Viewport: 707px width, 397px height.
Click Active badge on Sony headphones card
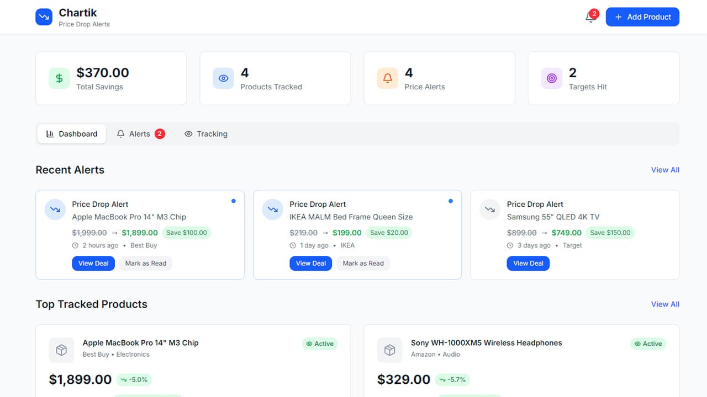point(648,344)
